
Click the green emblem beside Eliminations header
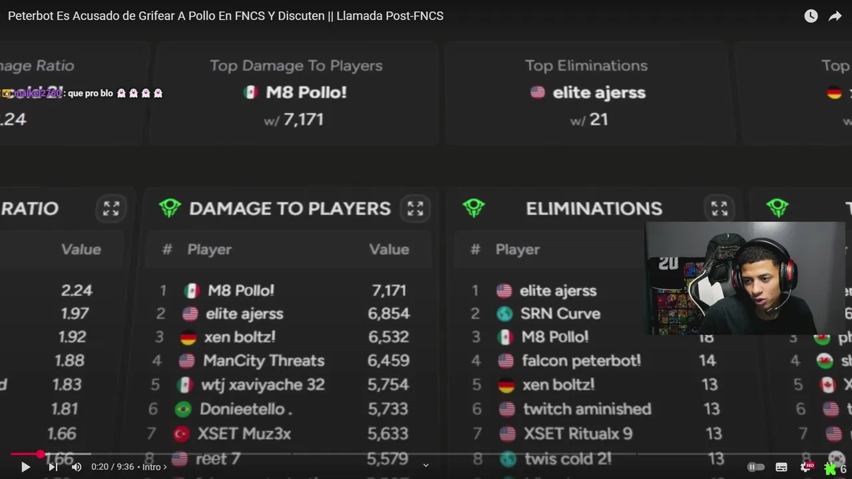click(474, 208)
